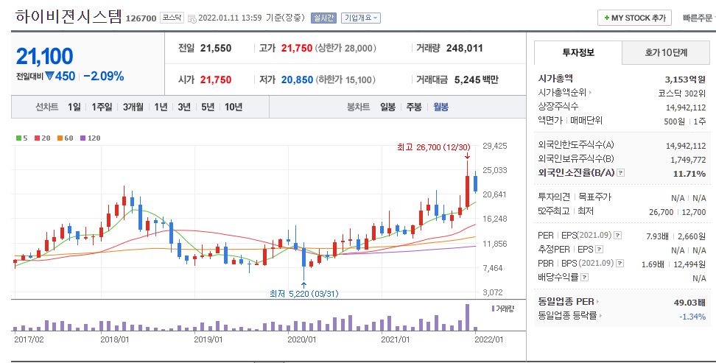Click the 동일업종 등락률 link
This screenshot has height=363, width=716.
[568, 316]
